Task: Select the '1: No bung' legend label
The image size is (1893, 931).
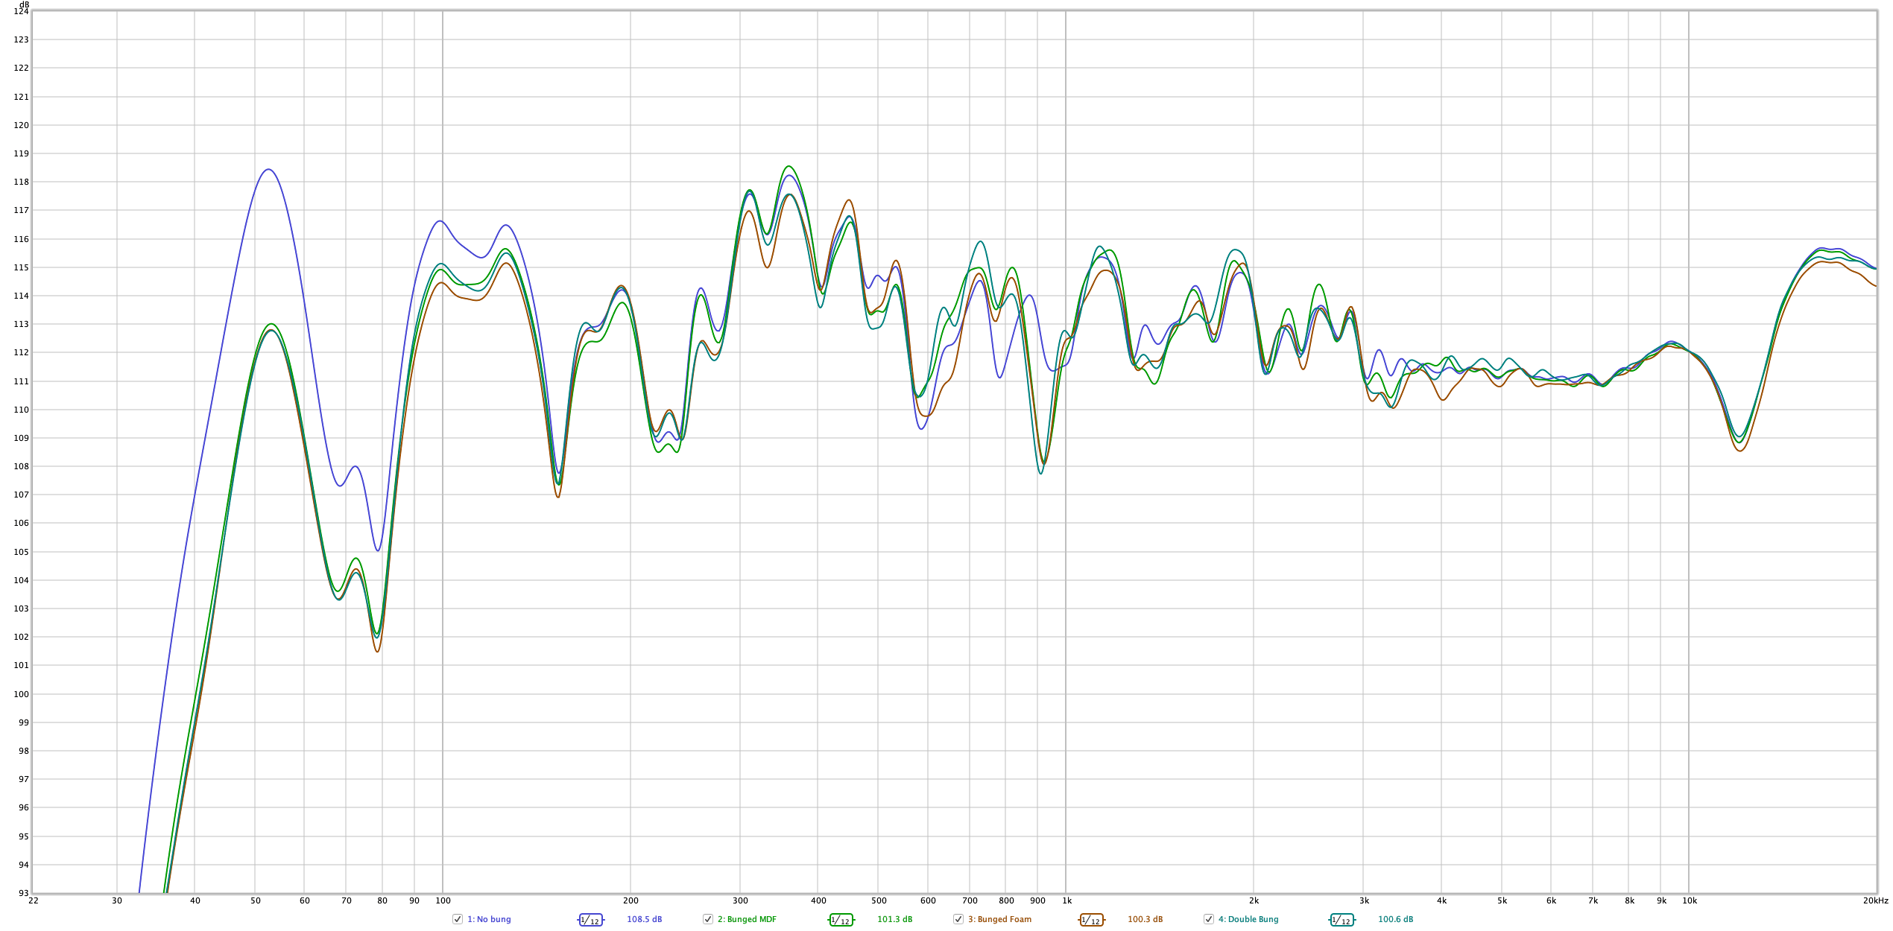Action: (489, 919)
